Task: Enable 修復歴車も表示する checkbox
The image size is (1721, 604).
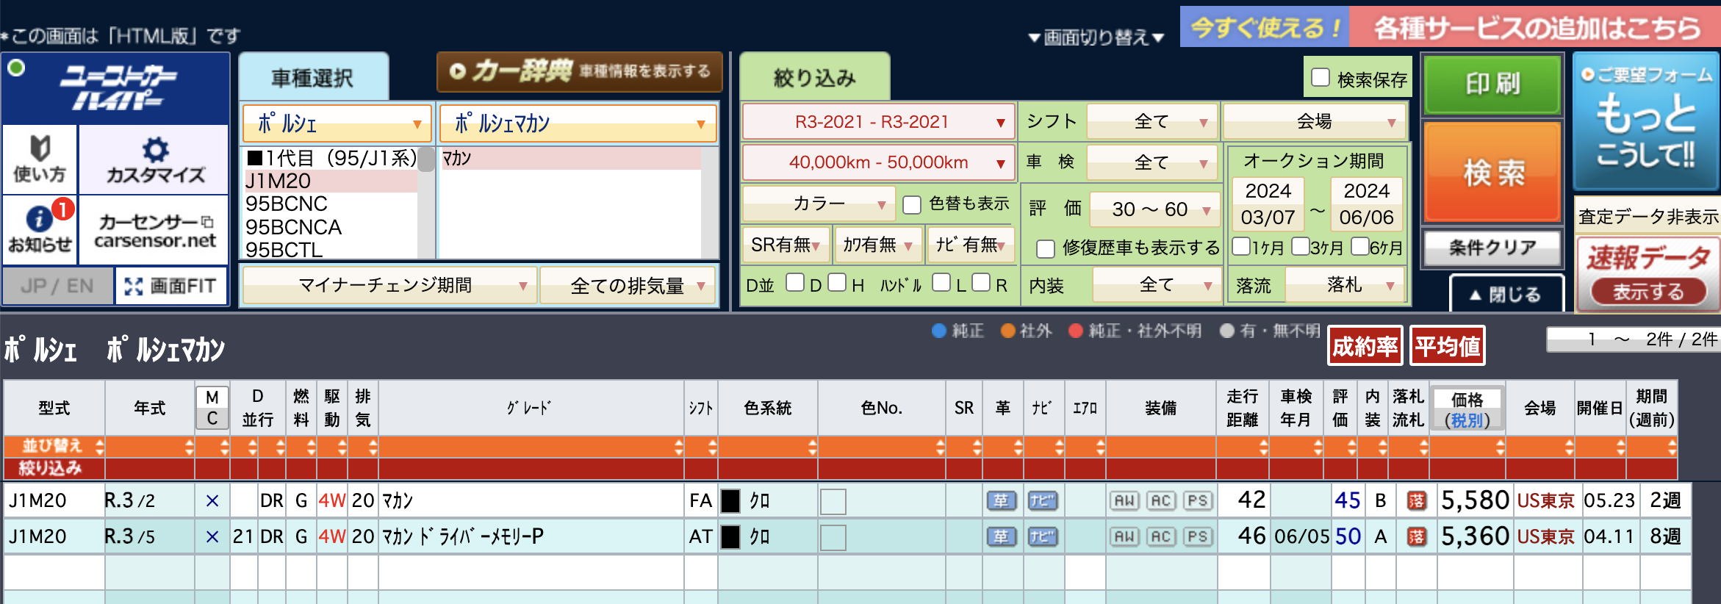Action: coord(1046,248)
